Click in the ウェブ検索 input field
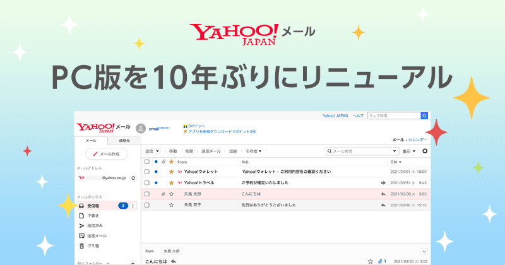 (x=394, y=115)
